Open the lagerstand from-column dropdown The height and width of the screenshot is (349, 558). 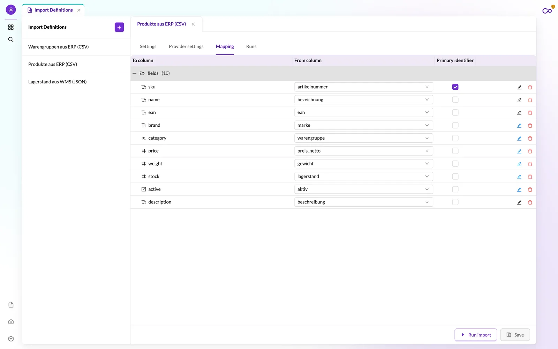click(x=363, y=177)
